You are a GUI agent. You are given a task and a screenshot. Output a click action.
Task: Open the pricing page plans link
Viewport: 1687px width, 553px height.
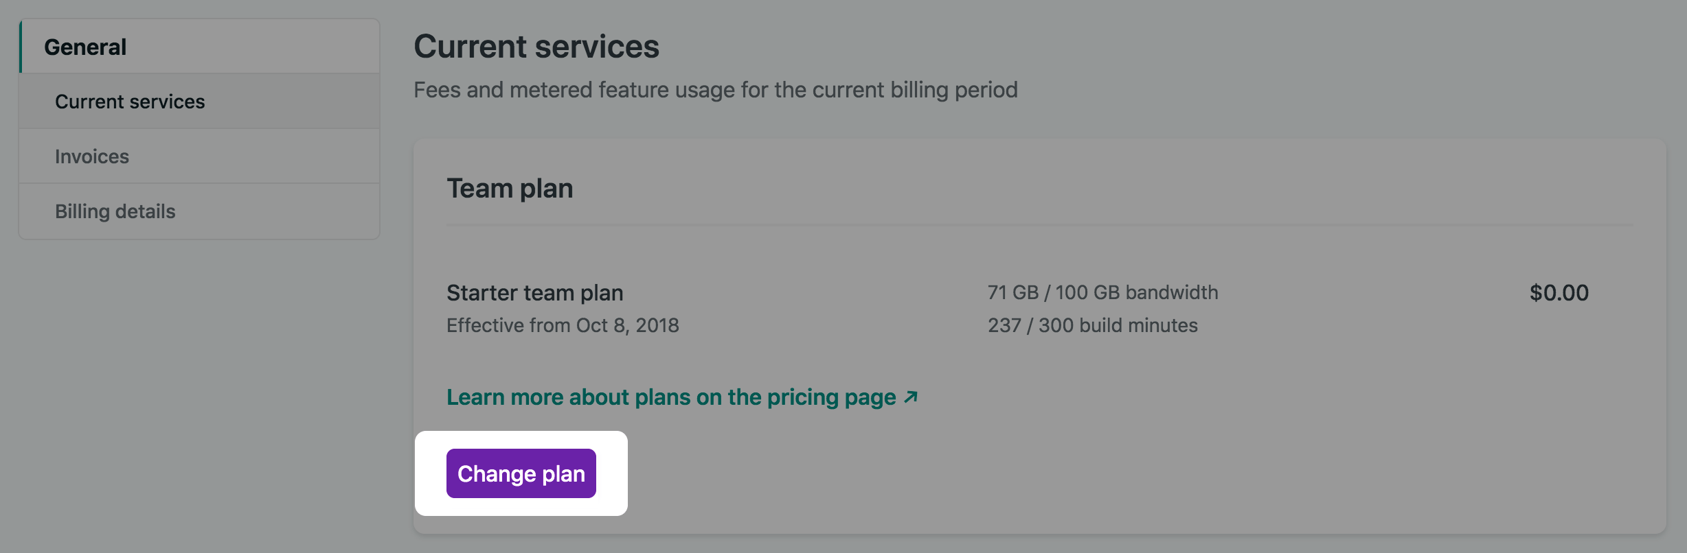(670, 397)
